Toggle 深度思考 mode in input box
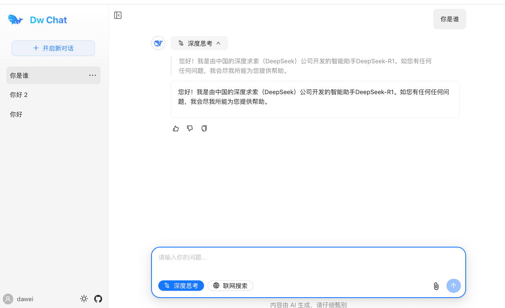This screenshot has width=505, height=308. point(181,286)
